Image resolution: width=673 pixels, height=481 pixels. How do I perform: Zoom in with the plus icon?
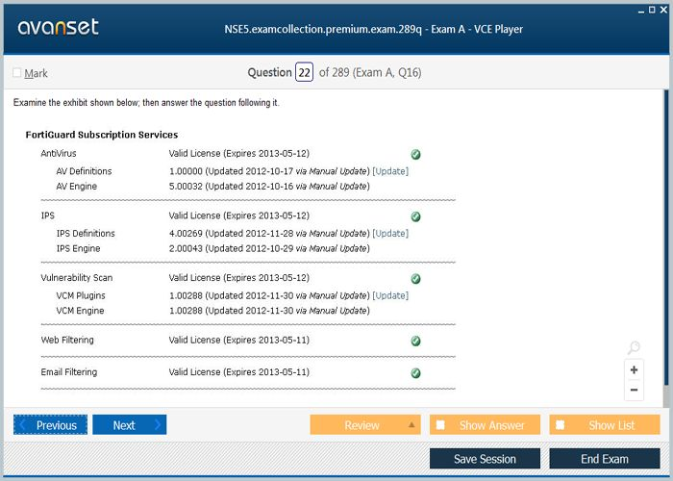[x=634, y=370]
